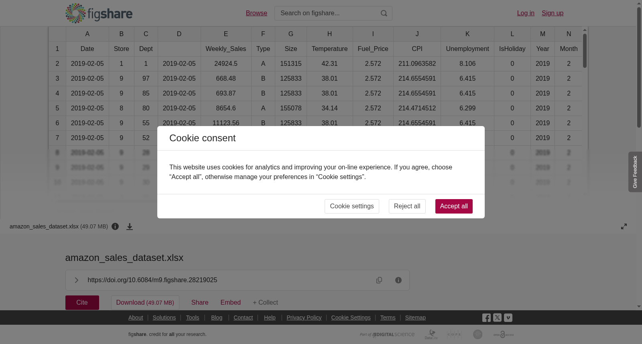Screen dimensions: 642x344
Task: Click Temperature header cell
Action: (x=329, y=49)
